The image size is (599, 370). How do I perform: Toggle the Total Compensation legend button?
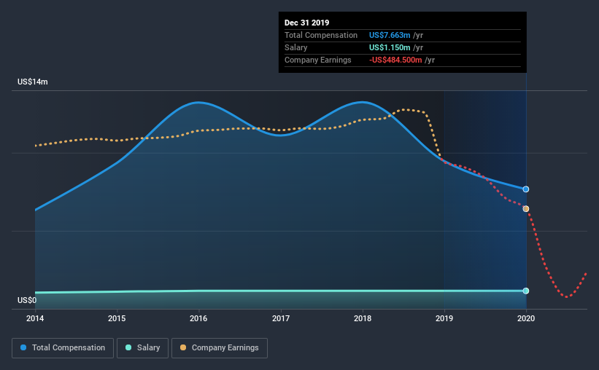(63, 348)
